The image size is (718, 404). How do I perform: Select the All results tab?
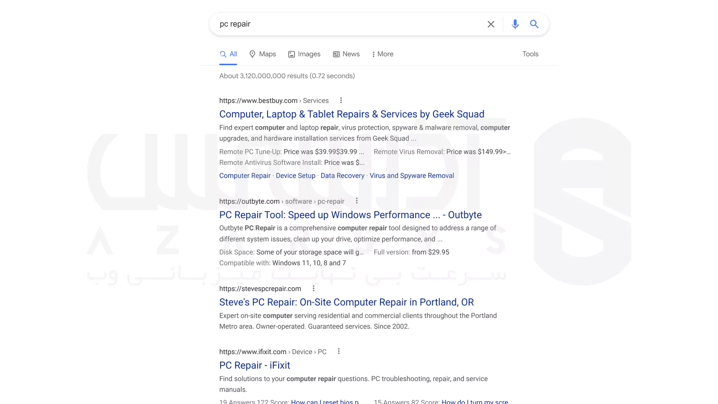point(228,54)
